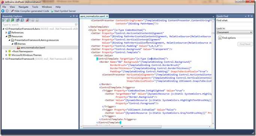The height and width of the screenshot is (136, 256).
Task: Open the document tabs list dropdown arrow
Action: tap(213, 16)
